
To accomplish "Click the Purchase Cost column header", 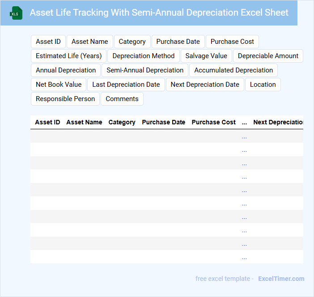I will pos(214,122).
